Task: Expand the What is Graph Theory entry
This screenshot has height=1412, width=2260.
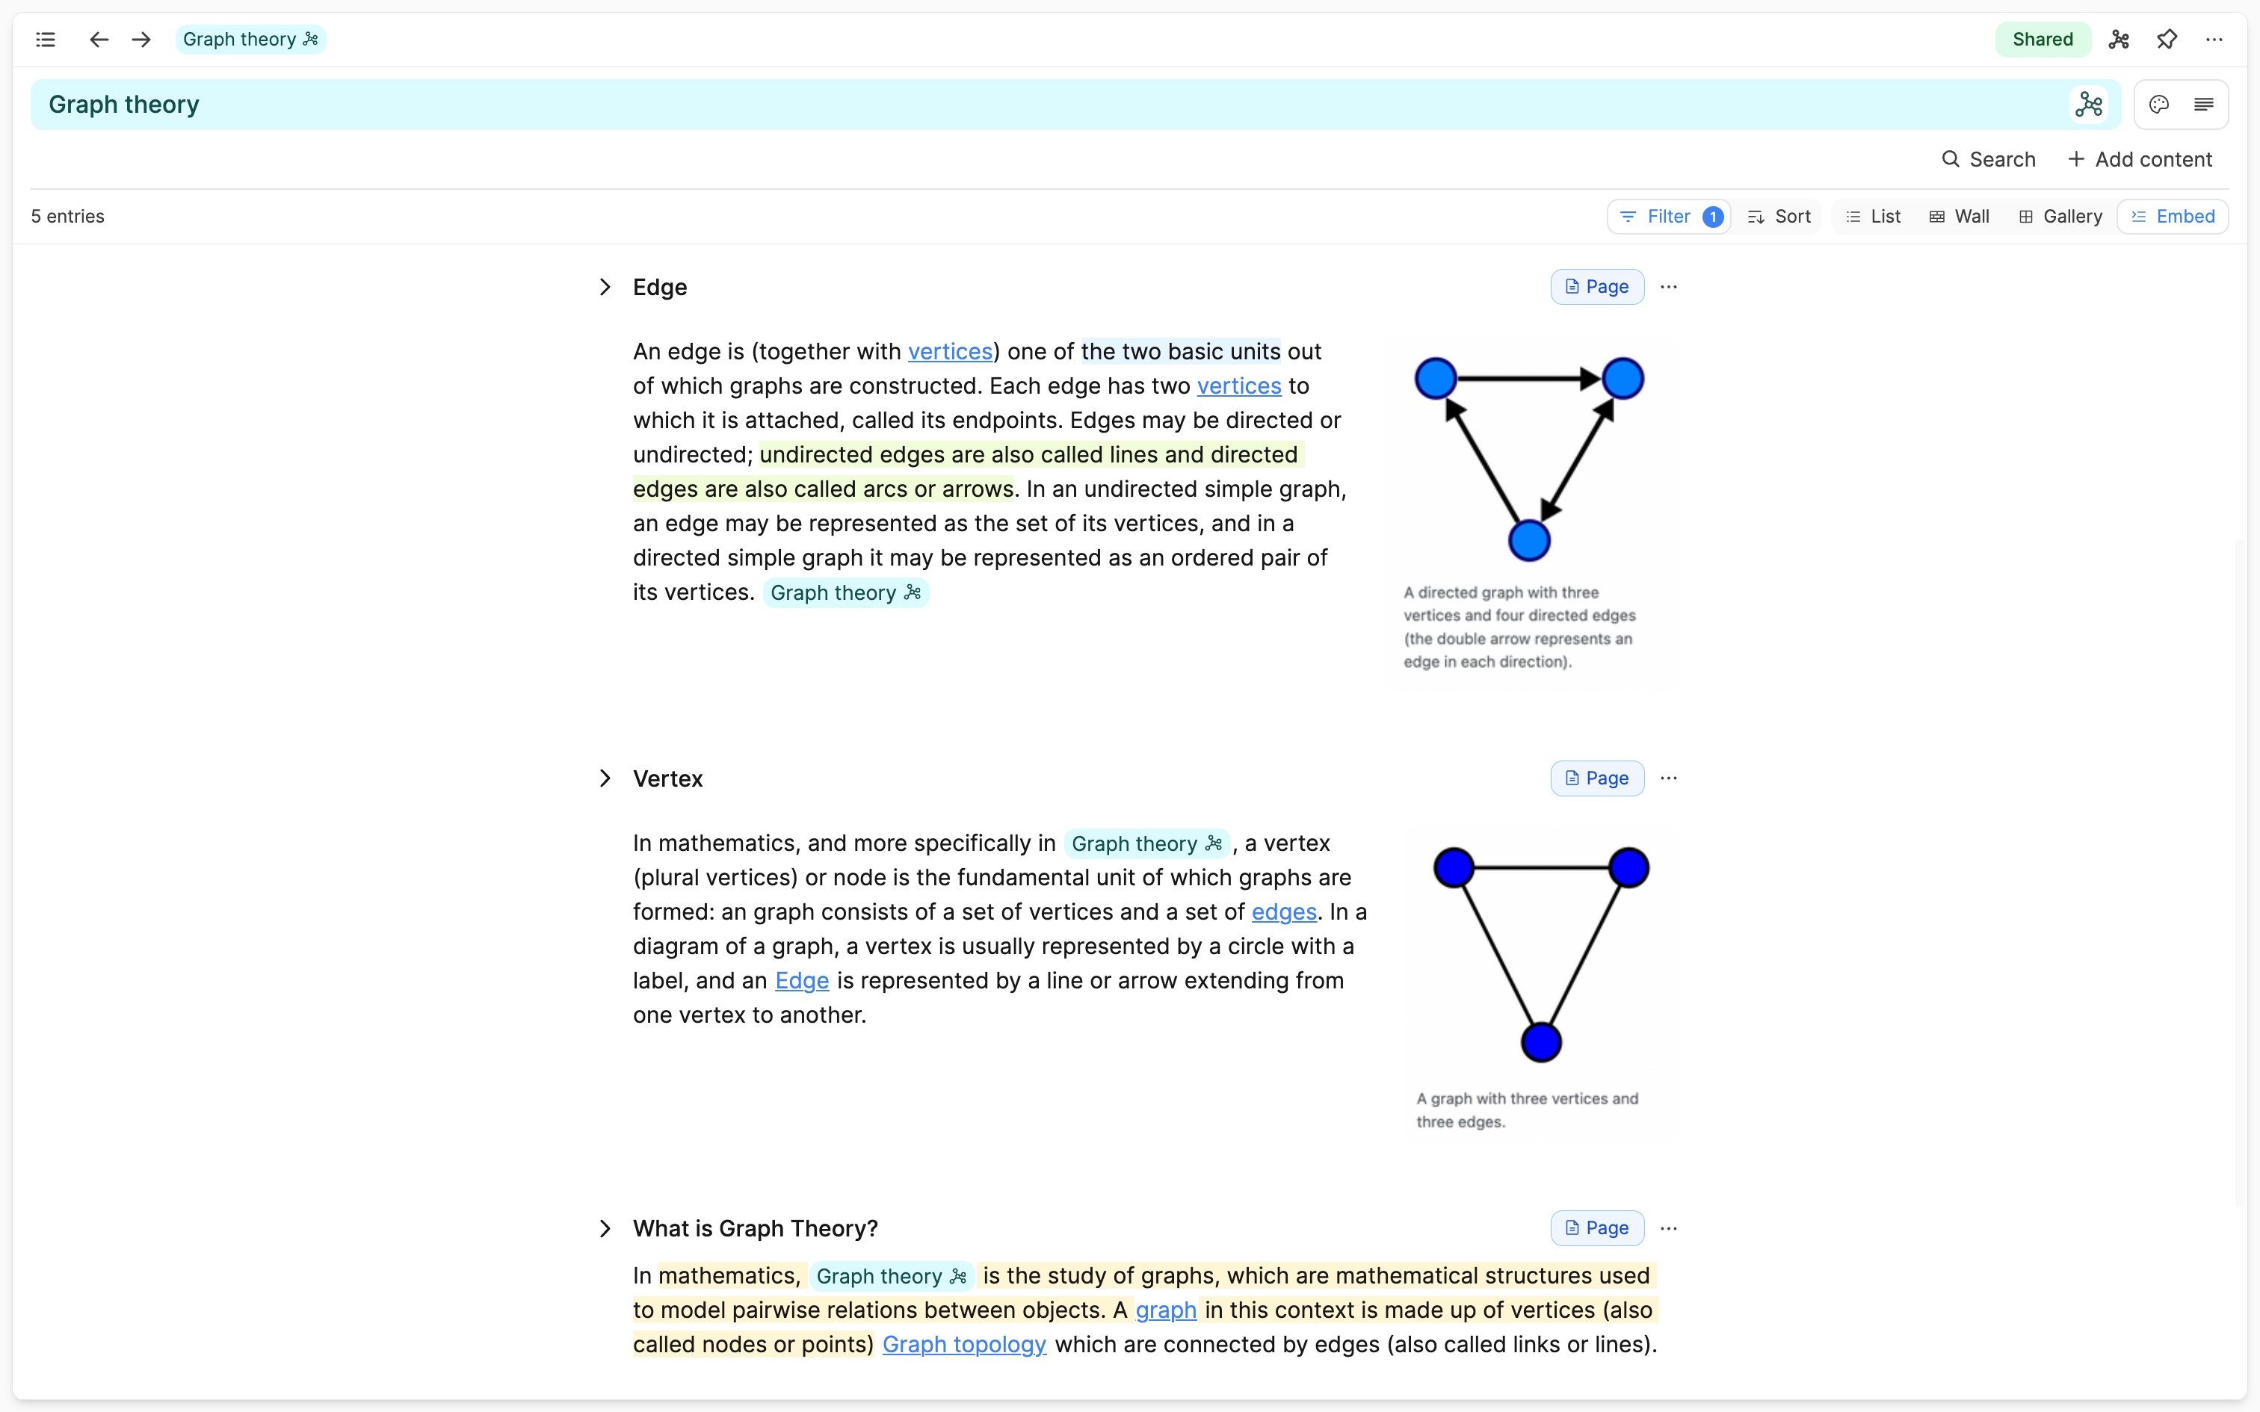Action: click(607, 1228)
